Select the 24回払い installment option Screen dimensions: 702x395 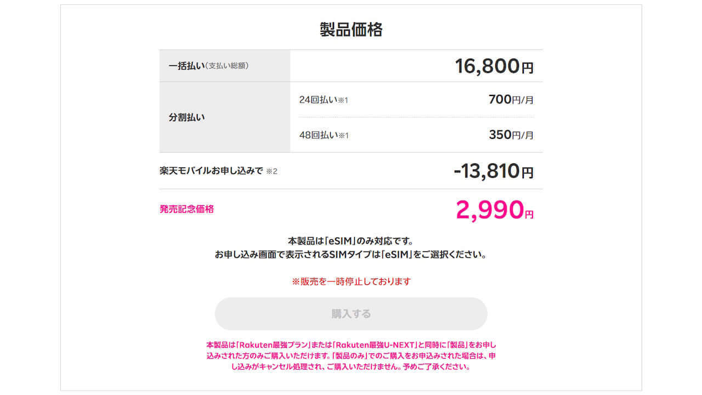tap(318, 100)
